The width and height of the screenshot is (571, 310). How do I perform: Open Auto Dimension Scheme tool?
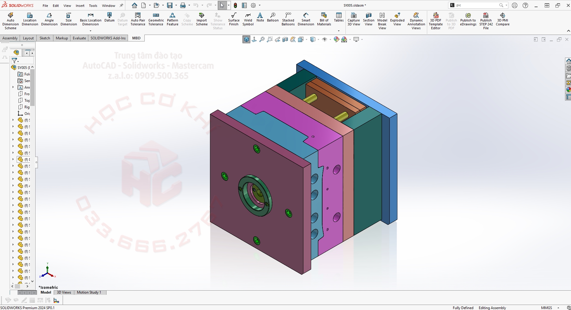point(10,21)
